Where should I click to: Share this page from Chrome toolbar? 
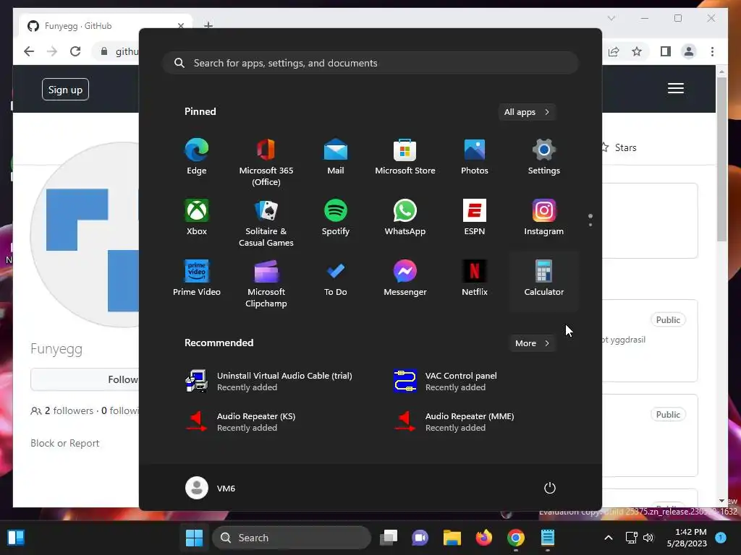614,51
